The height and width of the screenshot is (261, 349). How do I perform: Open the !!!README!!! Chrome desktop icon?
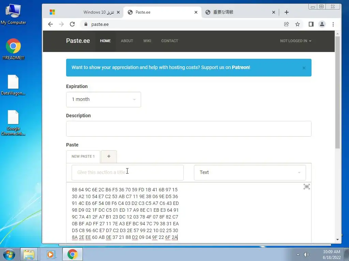click(13, 49)
